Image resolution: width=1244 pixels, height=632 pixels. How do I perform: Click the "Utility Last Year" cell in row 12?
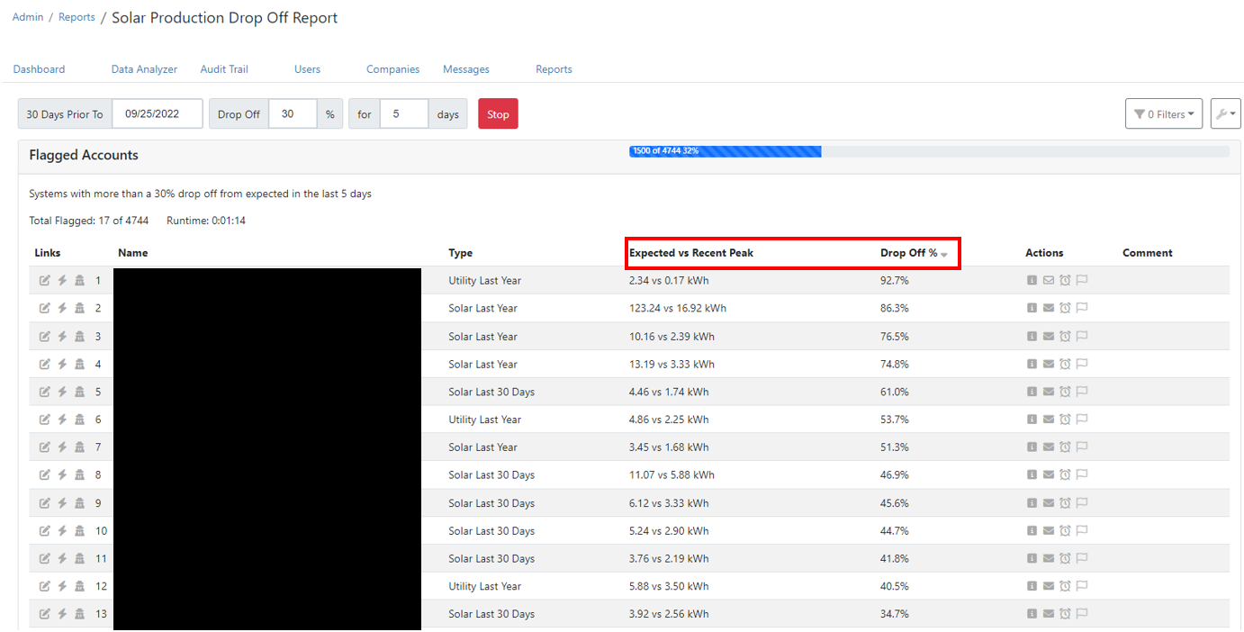click(485, 586)
